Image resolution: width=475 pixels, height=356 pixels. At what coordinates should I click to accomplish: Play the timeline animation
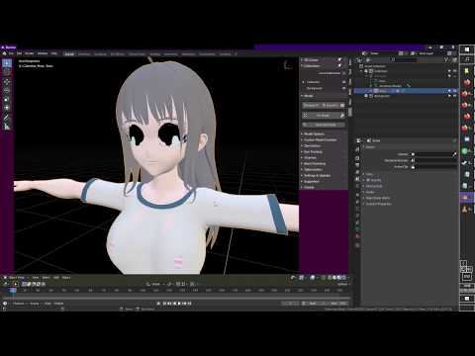[179, 304]
